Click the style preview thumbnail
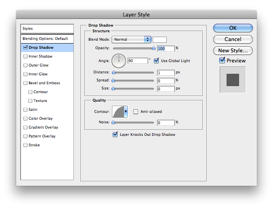The image size is (273, 208). 233,80
